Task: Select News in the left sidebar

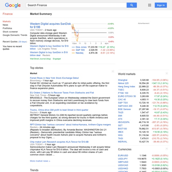Action: point(5,25)
